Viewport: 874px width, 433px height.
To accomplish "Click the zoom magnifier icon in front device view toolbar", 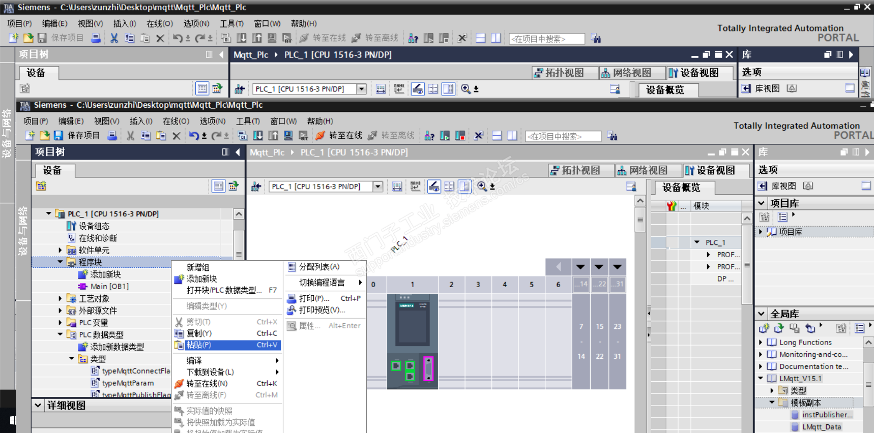I will 481,187.
